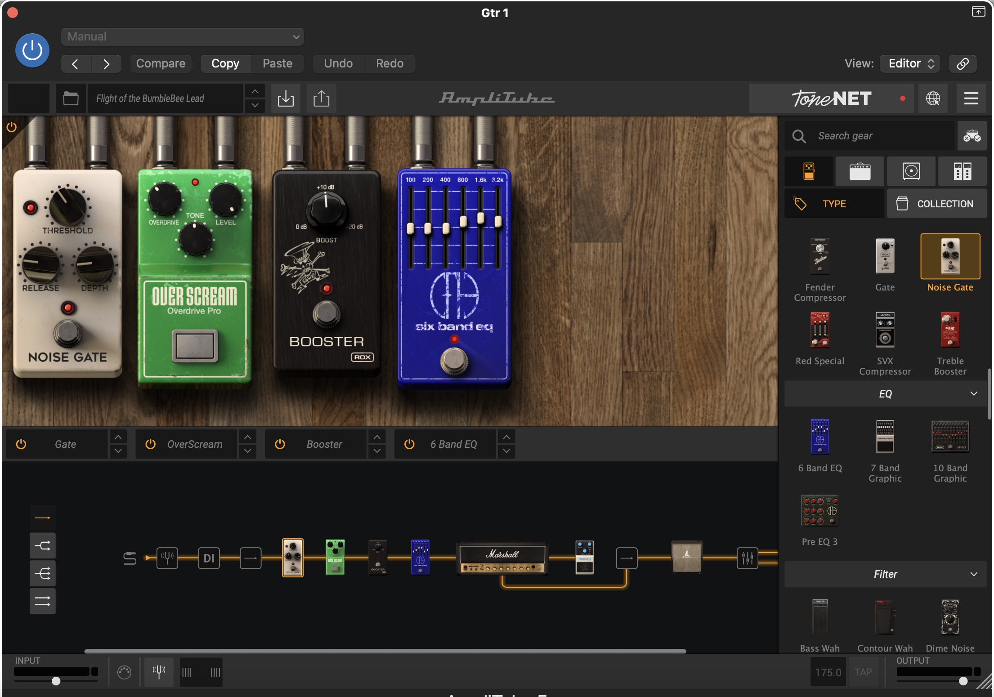Screen dimensions: 994x697
Task: Select previous preset with up arrow
Action: 255,91
